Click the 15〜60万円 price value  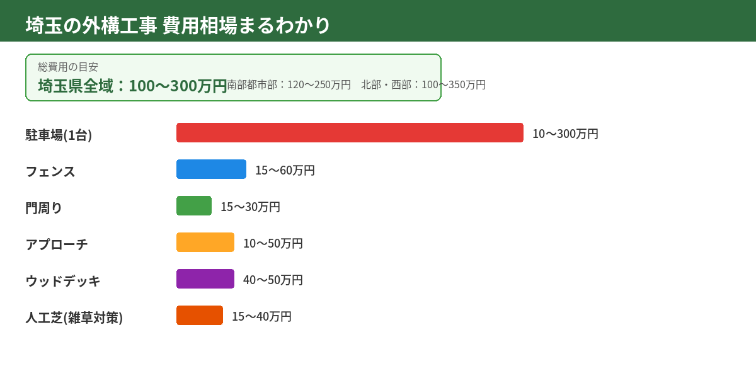(285, 170)
